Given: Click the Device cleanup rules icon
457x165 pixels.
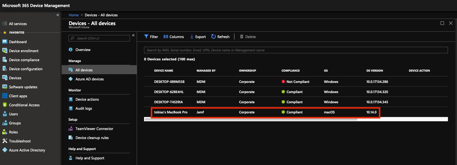Looking at the screenshot, I should (71, 138).
